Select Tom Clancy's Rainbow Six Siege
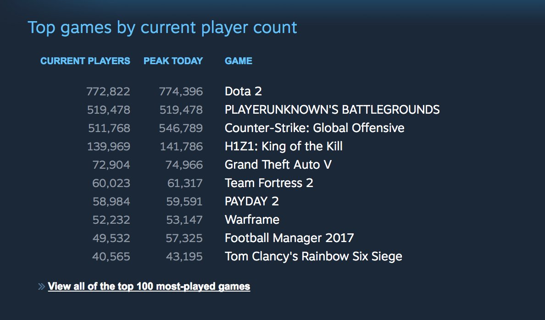545x320 pixels. [x=314, y=256]
